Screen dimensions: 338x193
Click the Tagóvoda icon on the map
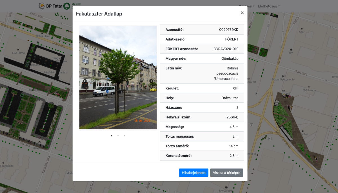click(x=3, y=163)
